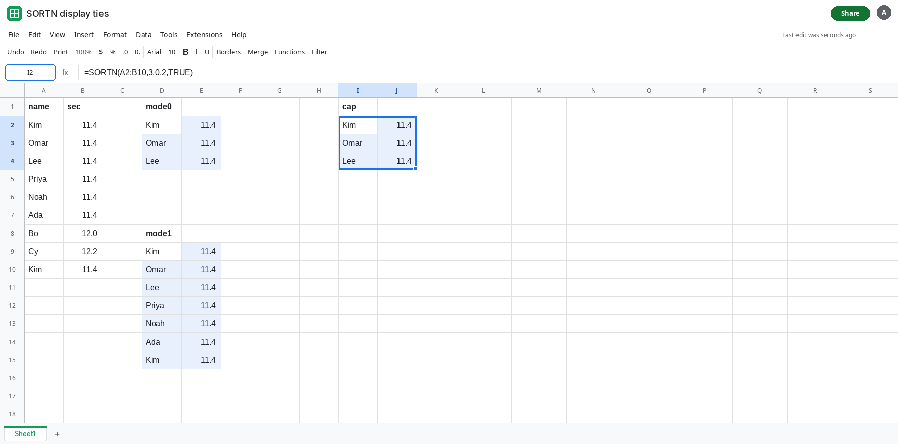Select cell with 'Priya' in column A
Screen dimensions: 898x444
[x=44, y=179]
